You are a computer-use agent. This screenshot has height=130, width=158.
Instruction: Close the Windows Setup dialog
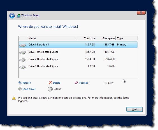141,13
